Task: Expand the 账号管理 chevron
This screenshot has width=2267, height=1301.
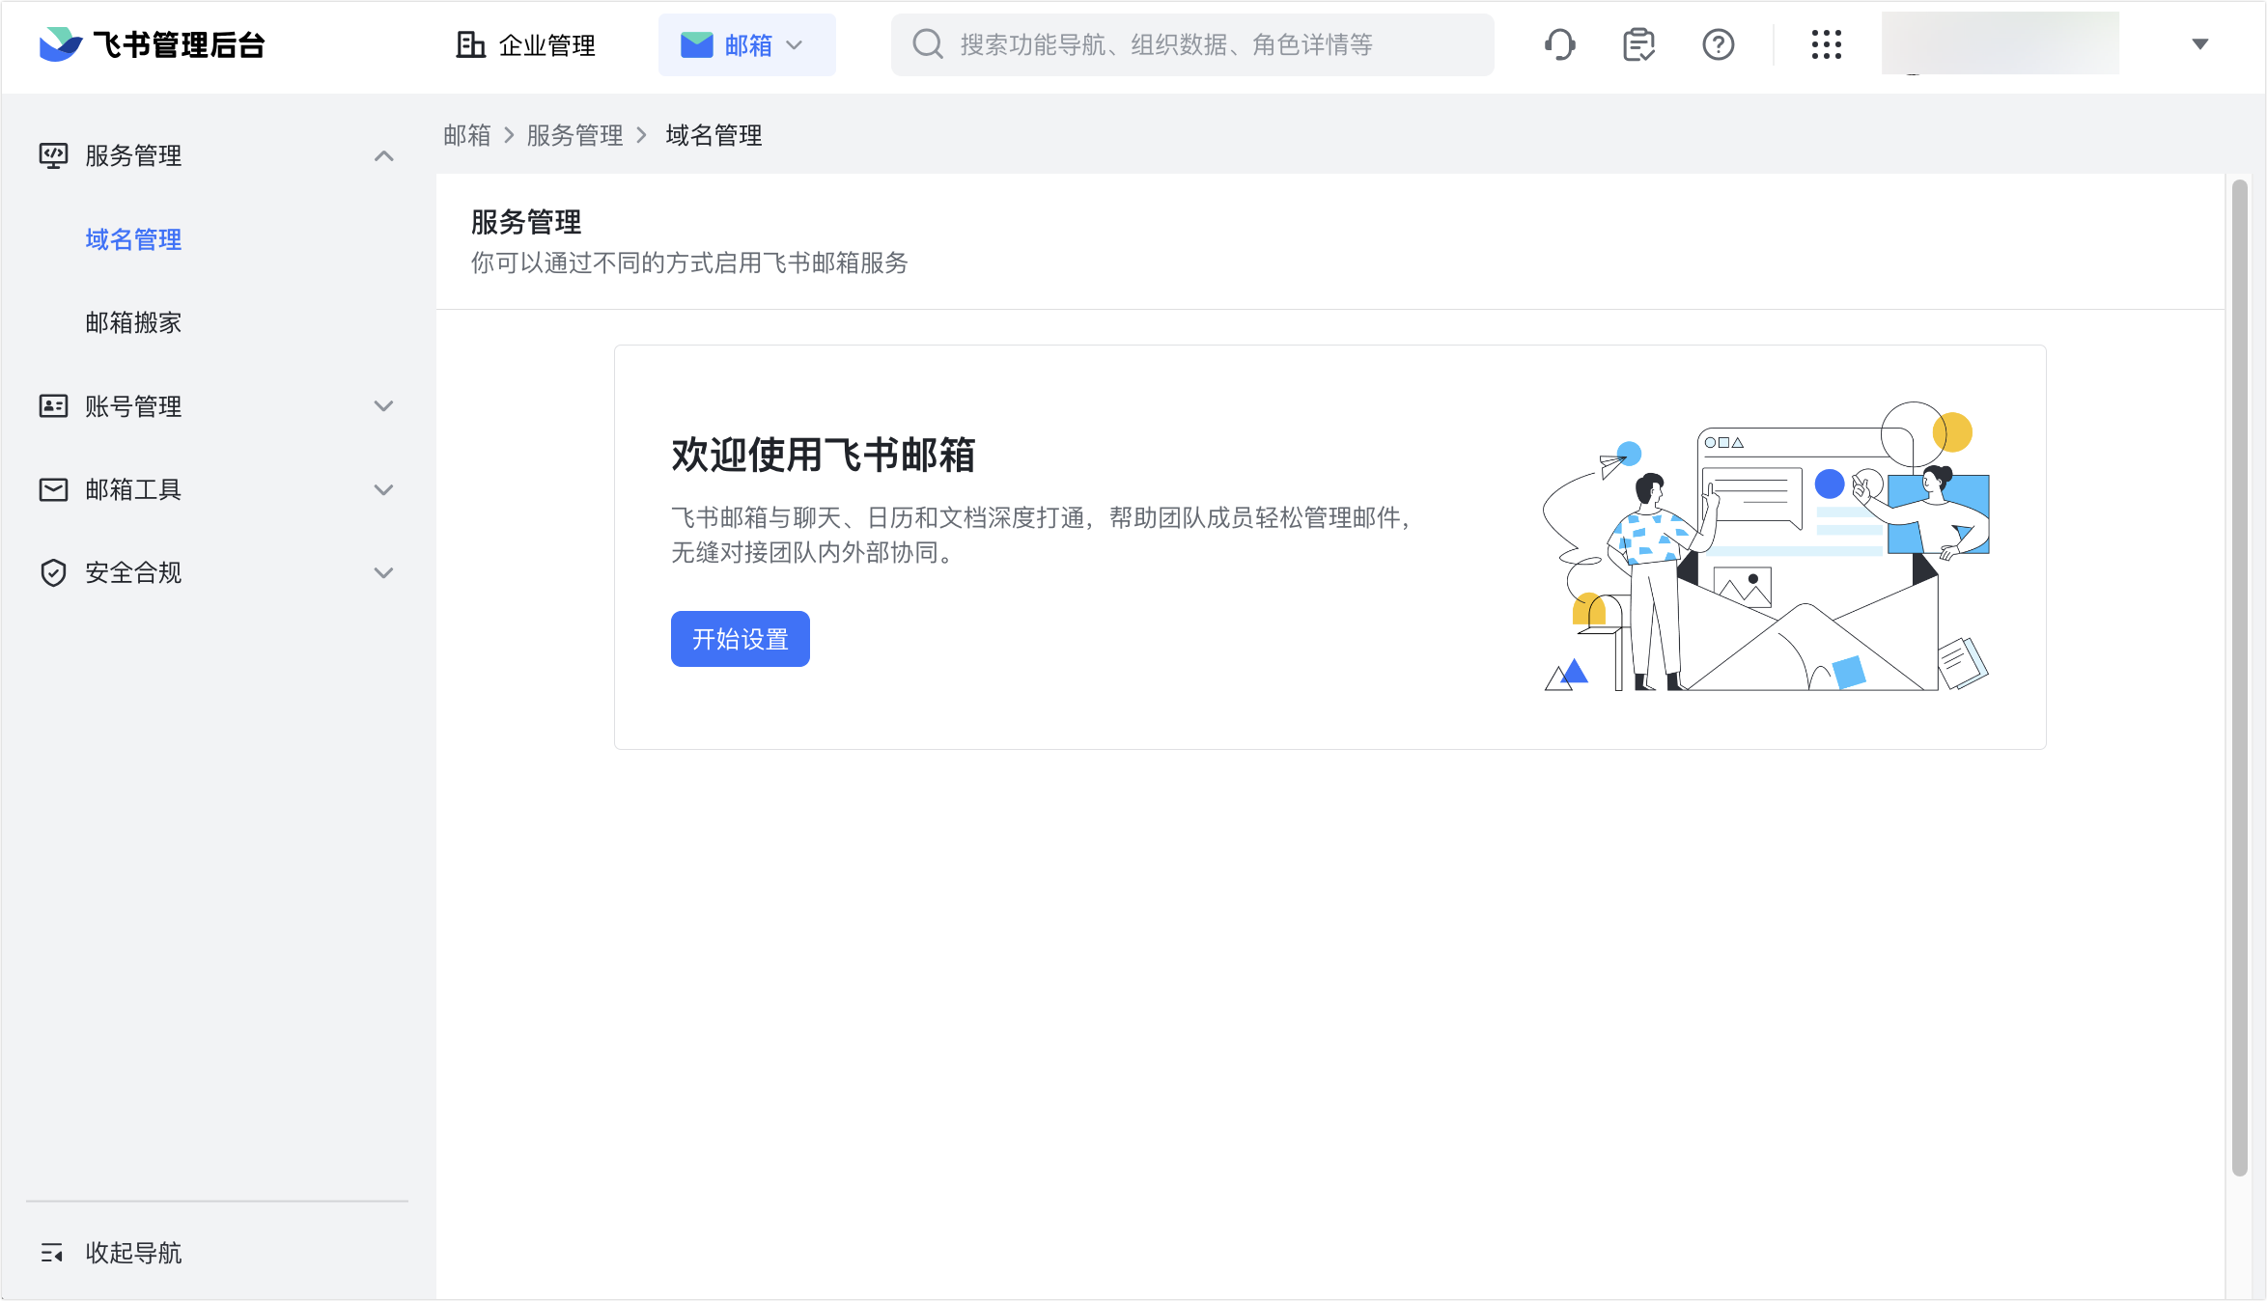Action: (383, 406)
